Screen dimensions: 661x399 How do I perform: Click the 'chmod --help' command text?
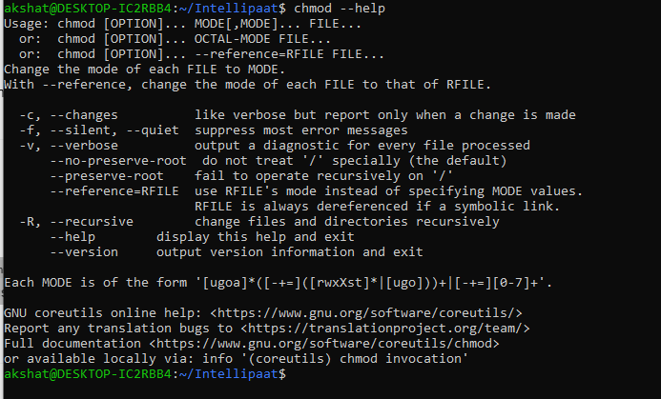(x=340, y=9)
